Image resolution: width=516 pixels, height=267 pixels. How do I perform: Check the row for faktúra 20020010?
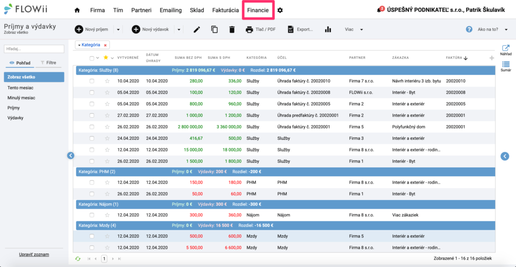point(92,81)
